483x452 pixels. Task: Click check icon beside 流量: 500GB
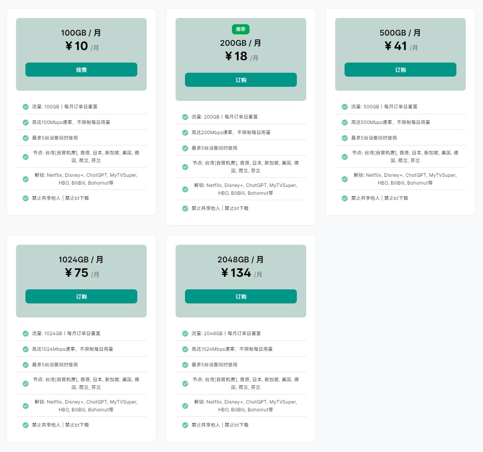345,107
